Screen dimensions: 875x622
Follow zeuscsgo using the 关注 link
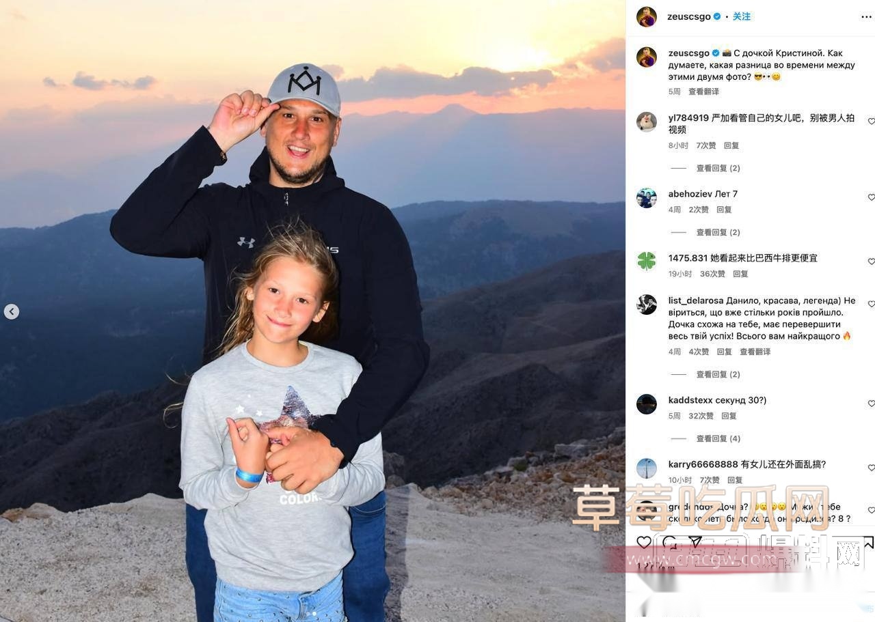coord(742,16)
